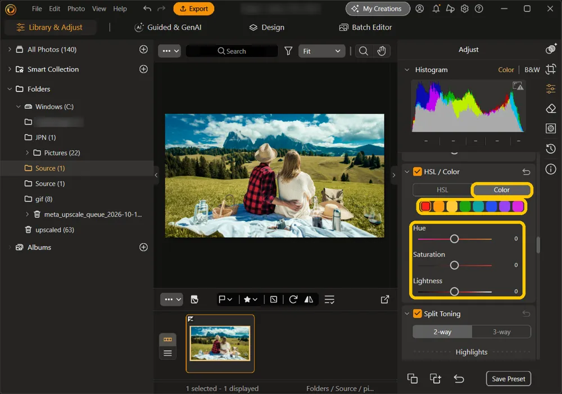Toggle the Split Toning checkbox
Image resolution: width=562 pixels, height=394 pixels.
(x=417, y=314)
